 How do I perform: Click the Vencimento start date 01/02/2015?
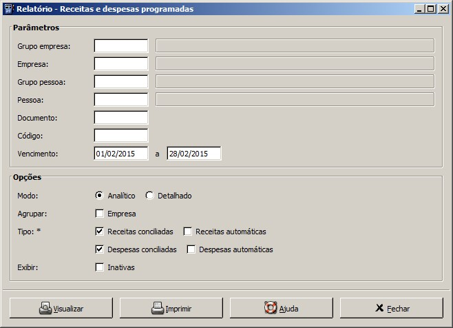pyautogui.click(x=121, y=154)
